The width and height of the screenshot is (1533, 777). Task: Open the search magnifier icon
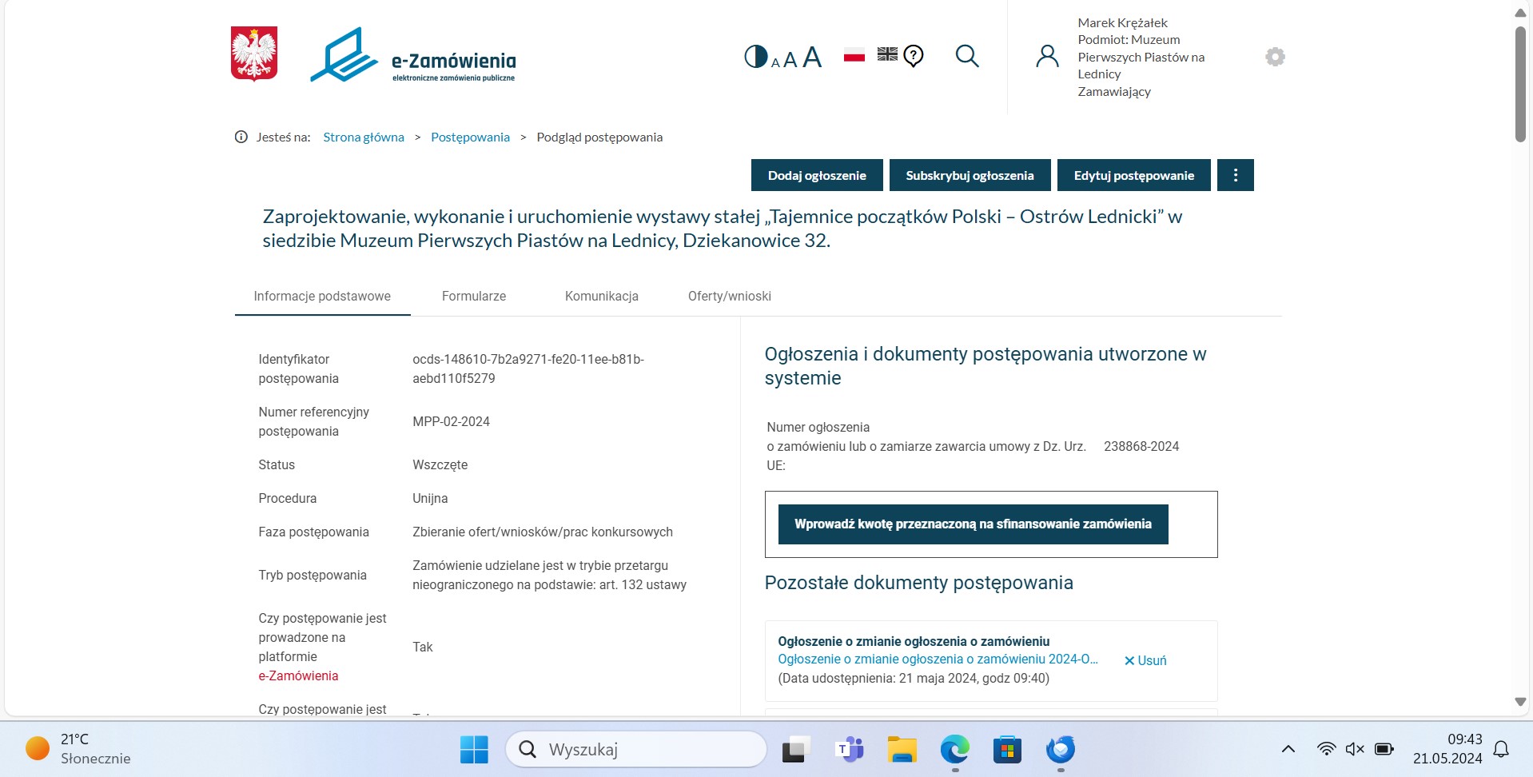coord(967,56)
